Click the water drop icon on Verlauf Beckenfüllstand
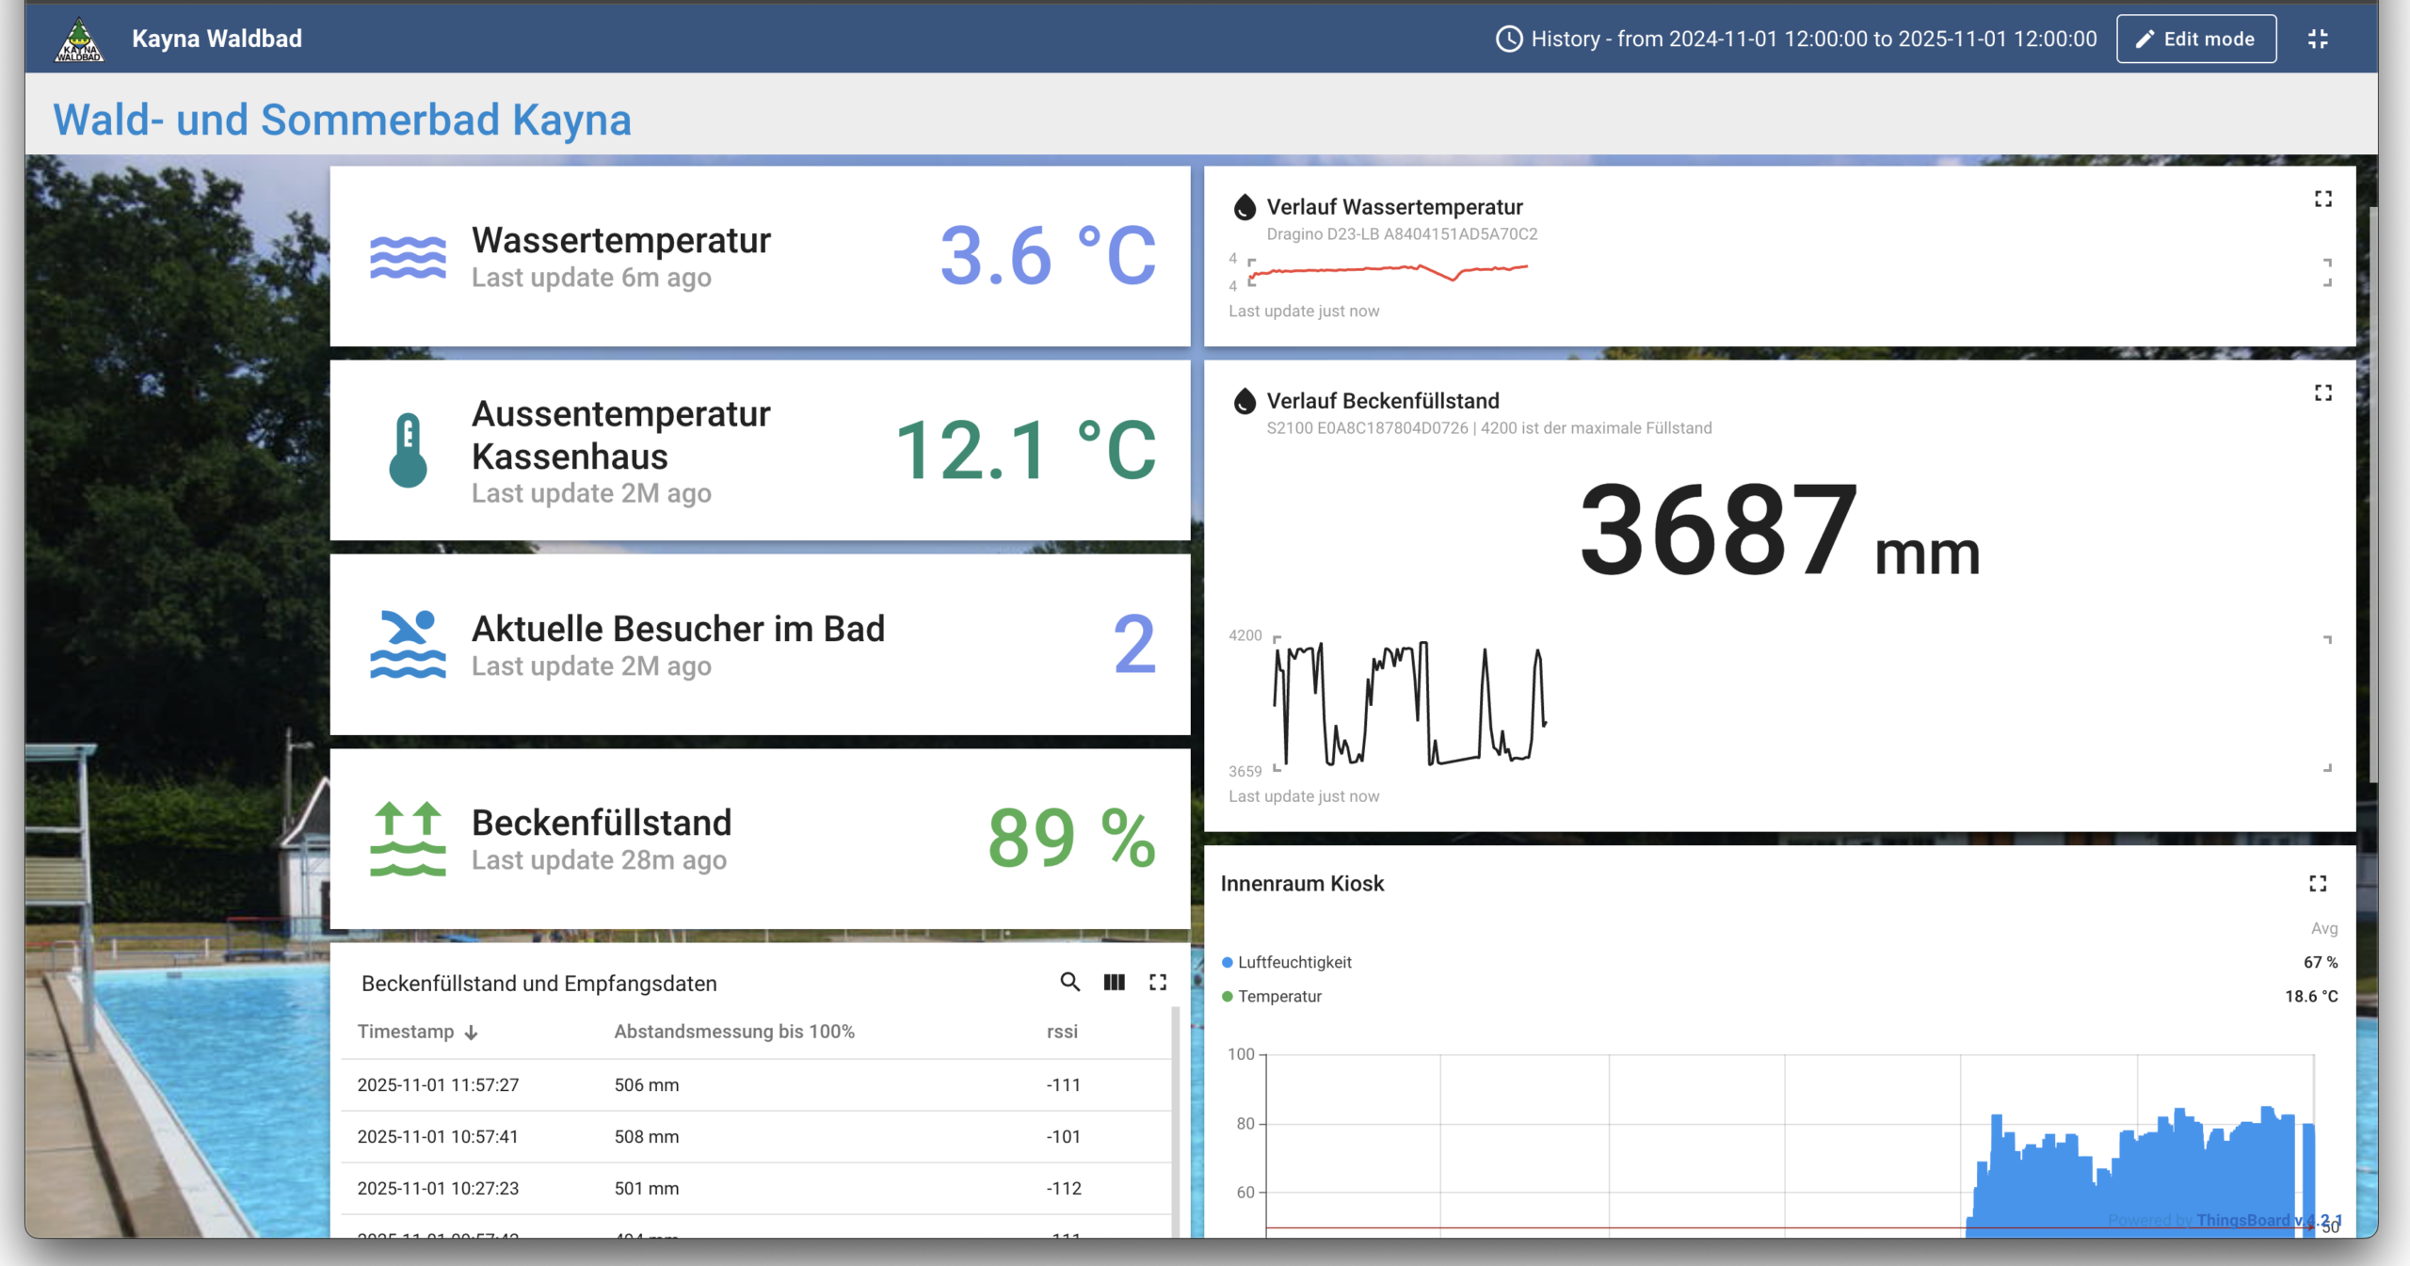Viewport: 2410px width, 1266px height. [1245, 400]
